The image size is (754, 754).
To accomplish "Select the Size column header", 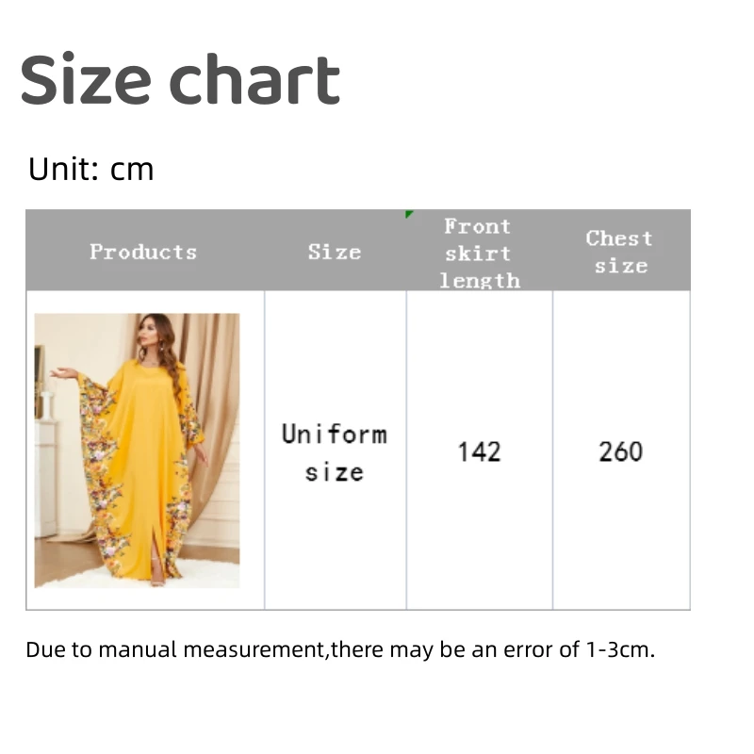I will tap(334, 252).
